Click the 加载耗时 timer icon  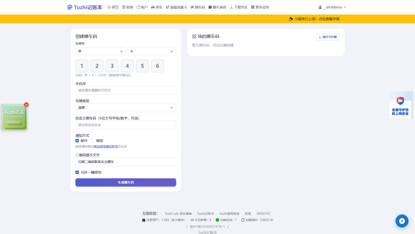tap(243, 220)
